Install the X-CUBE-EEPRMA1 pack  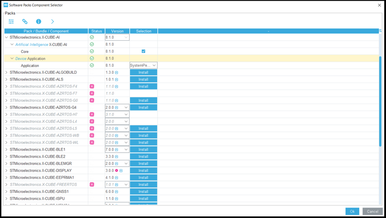(143, 177)
